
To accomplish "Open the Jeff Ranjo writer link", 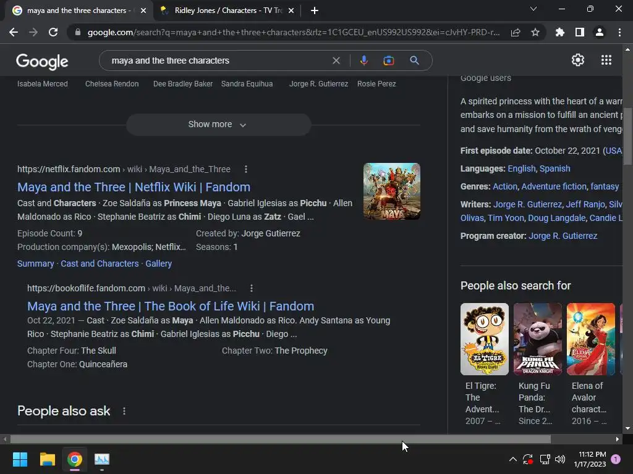I will [585, 204].
